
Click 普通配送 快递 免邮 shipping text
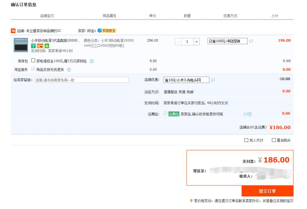(x=178, y=92)
